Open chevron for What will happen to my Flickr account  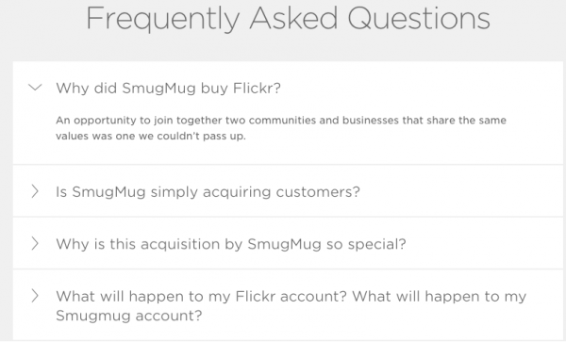tap(35, 296)
